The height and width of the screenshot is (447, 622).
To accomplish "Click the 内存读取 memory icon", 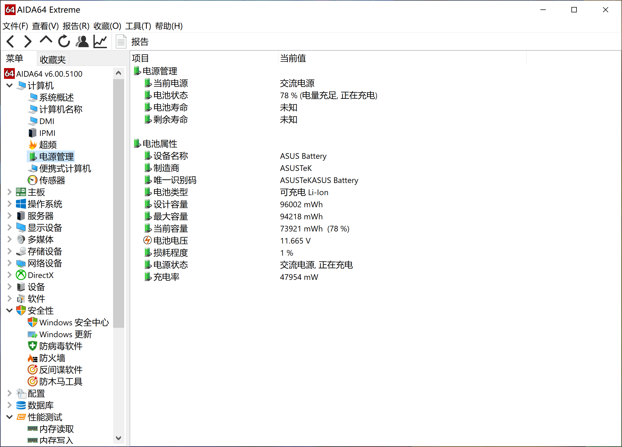I will pos(32,428).
